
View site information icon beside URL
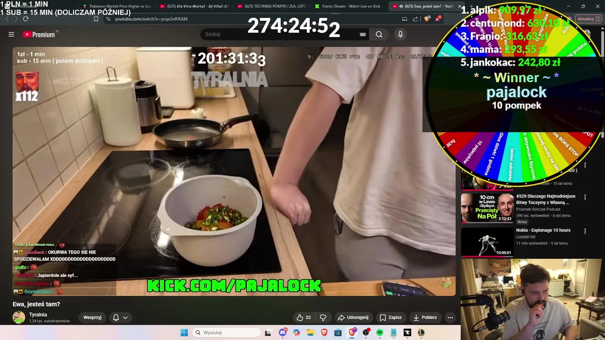(x=108, y=19)
